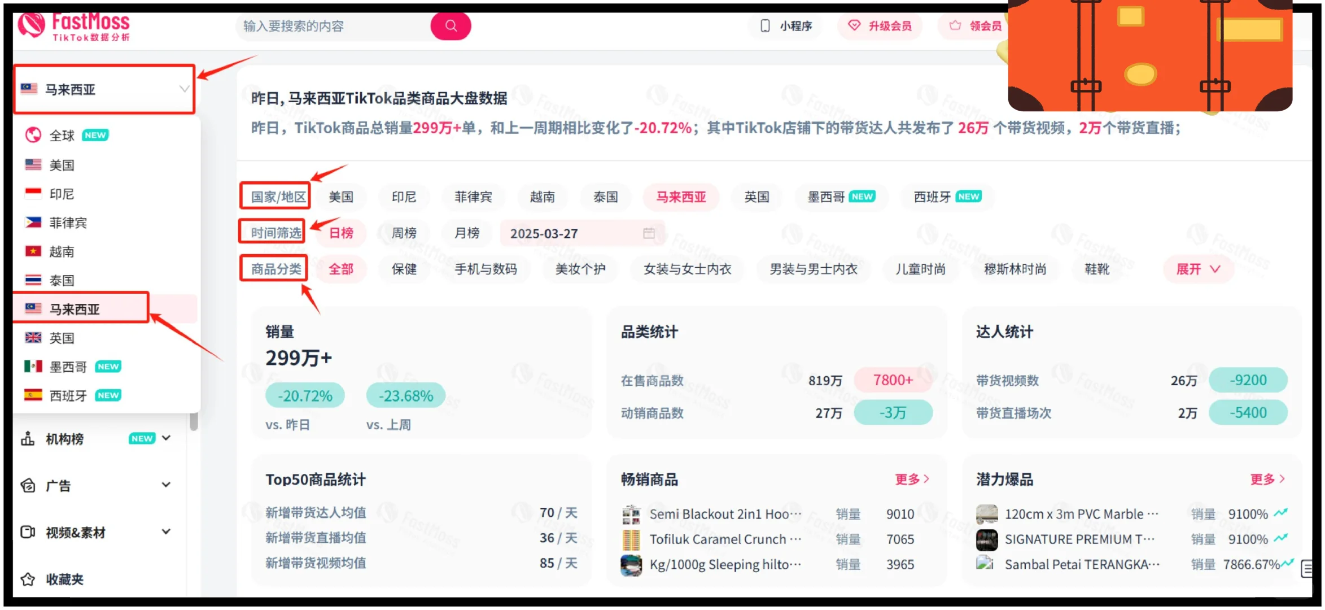Screen dimensions: 1325x610
Task: Choose 美国 in the country filter row
Action: pyautogui.click(x=341, y=197)
